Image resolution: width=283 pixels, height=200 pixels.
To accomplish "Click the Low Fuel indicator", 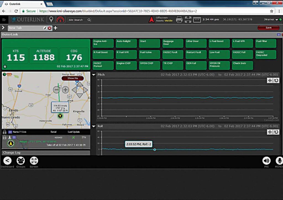I will tap(219, 55).
